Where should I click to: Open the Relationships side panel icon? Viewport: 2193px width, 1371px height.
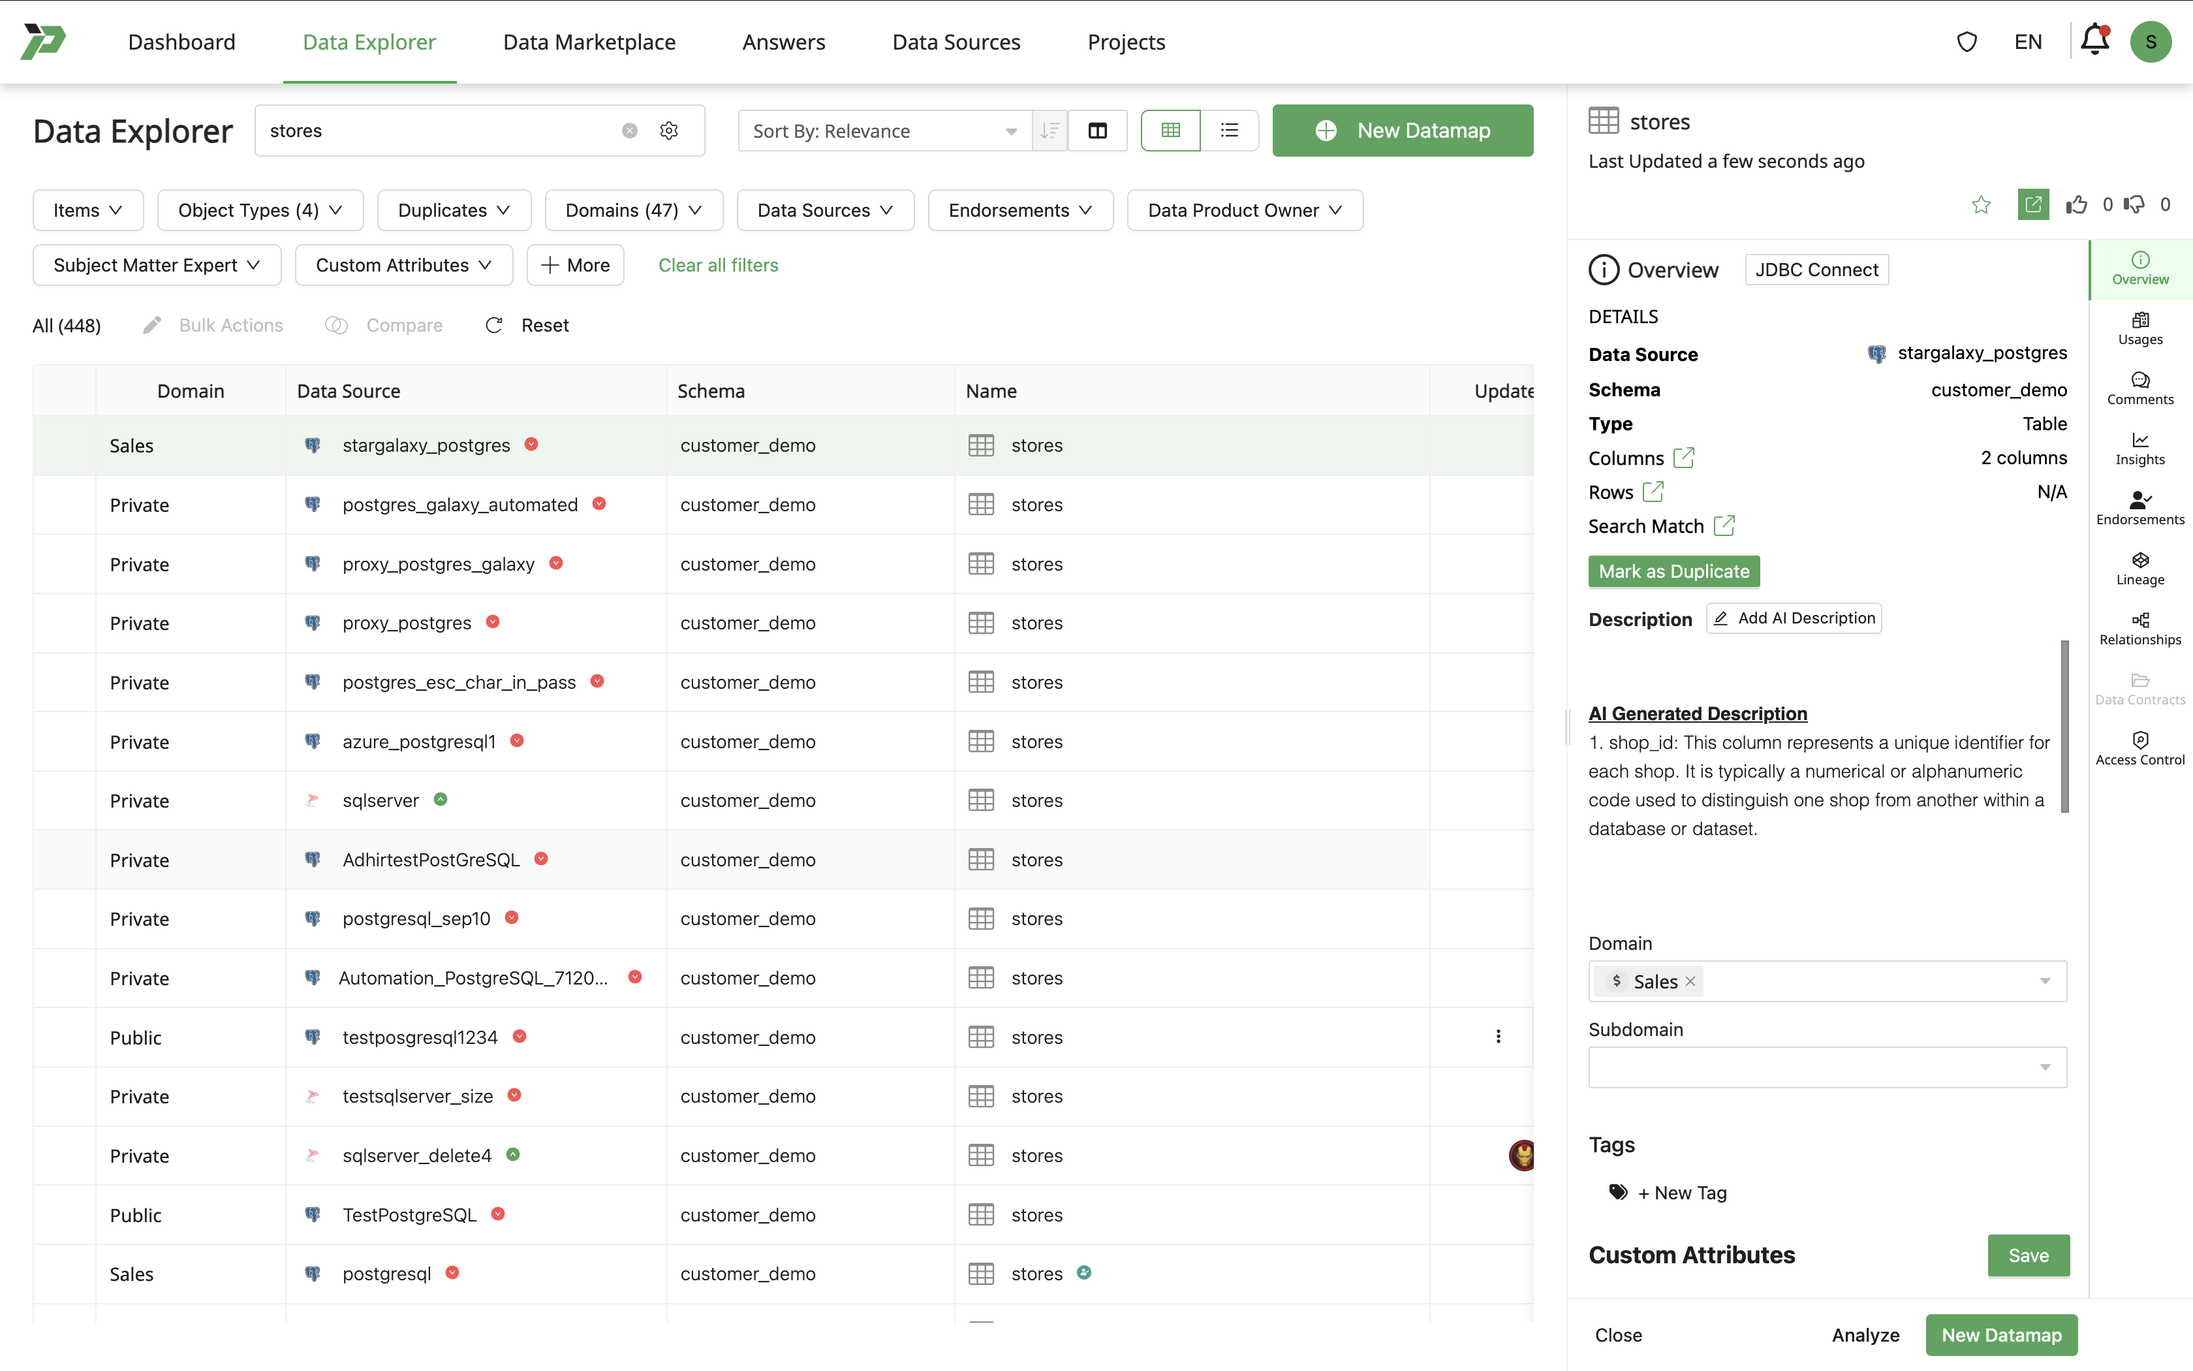(2139, 628)
